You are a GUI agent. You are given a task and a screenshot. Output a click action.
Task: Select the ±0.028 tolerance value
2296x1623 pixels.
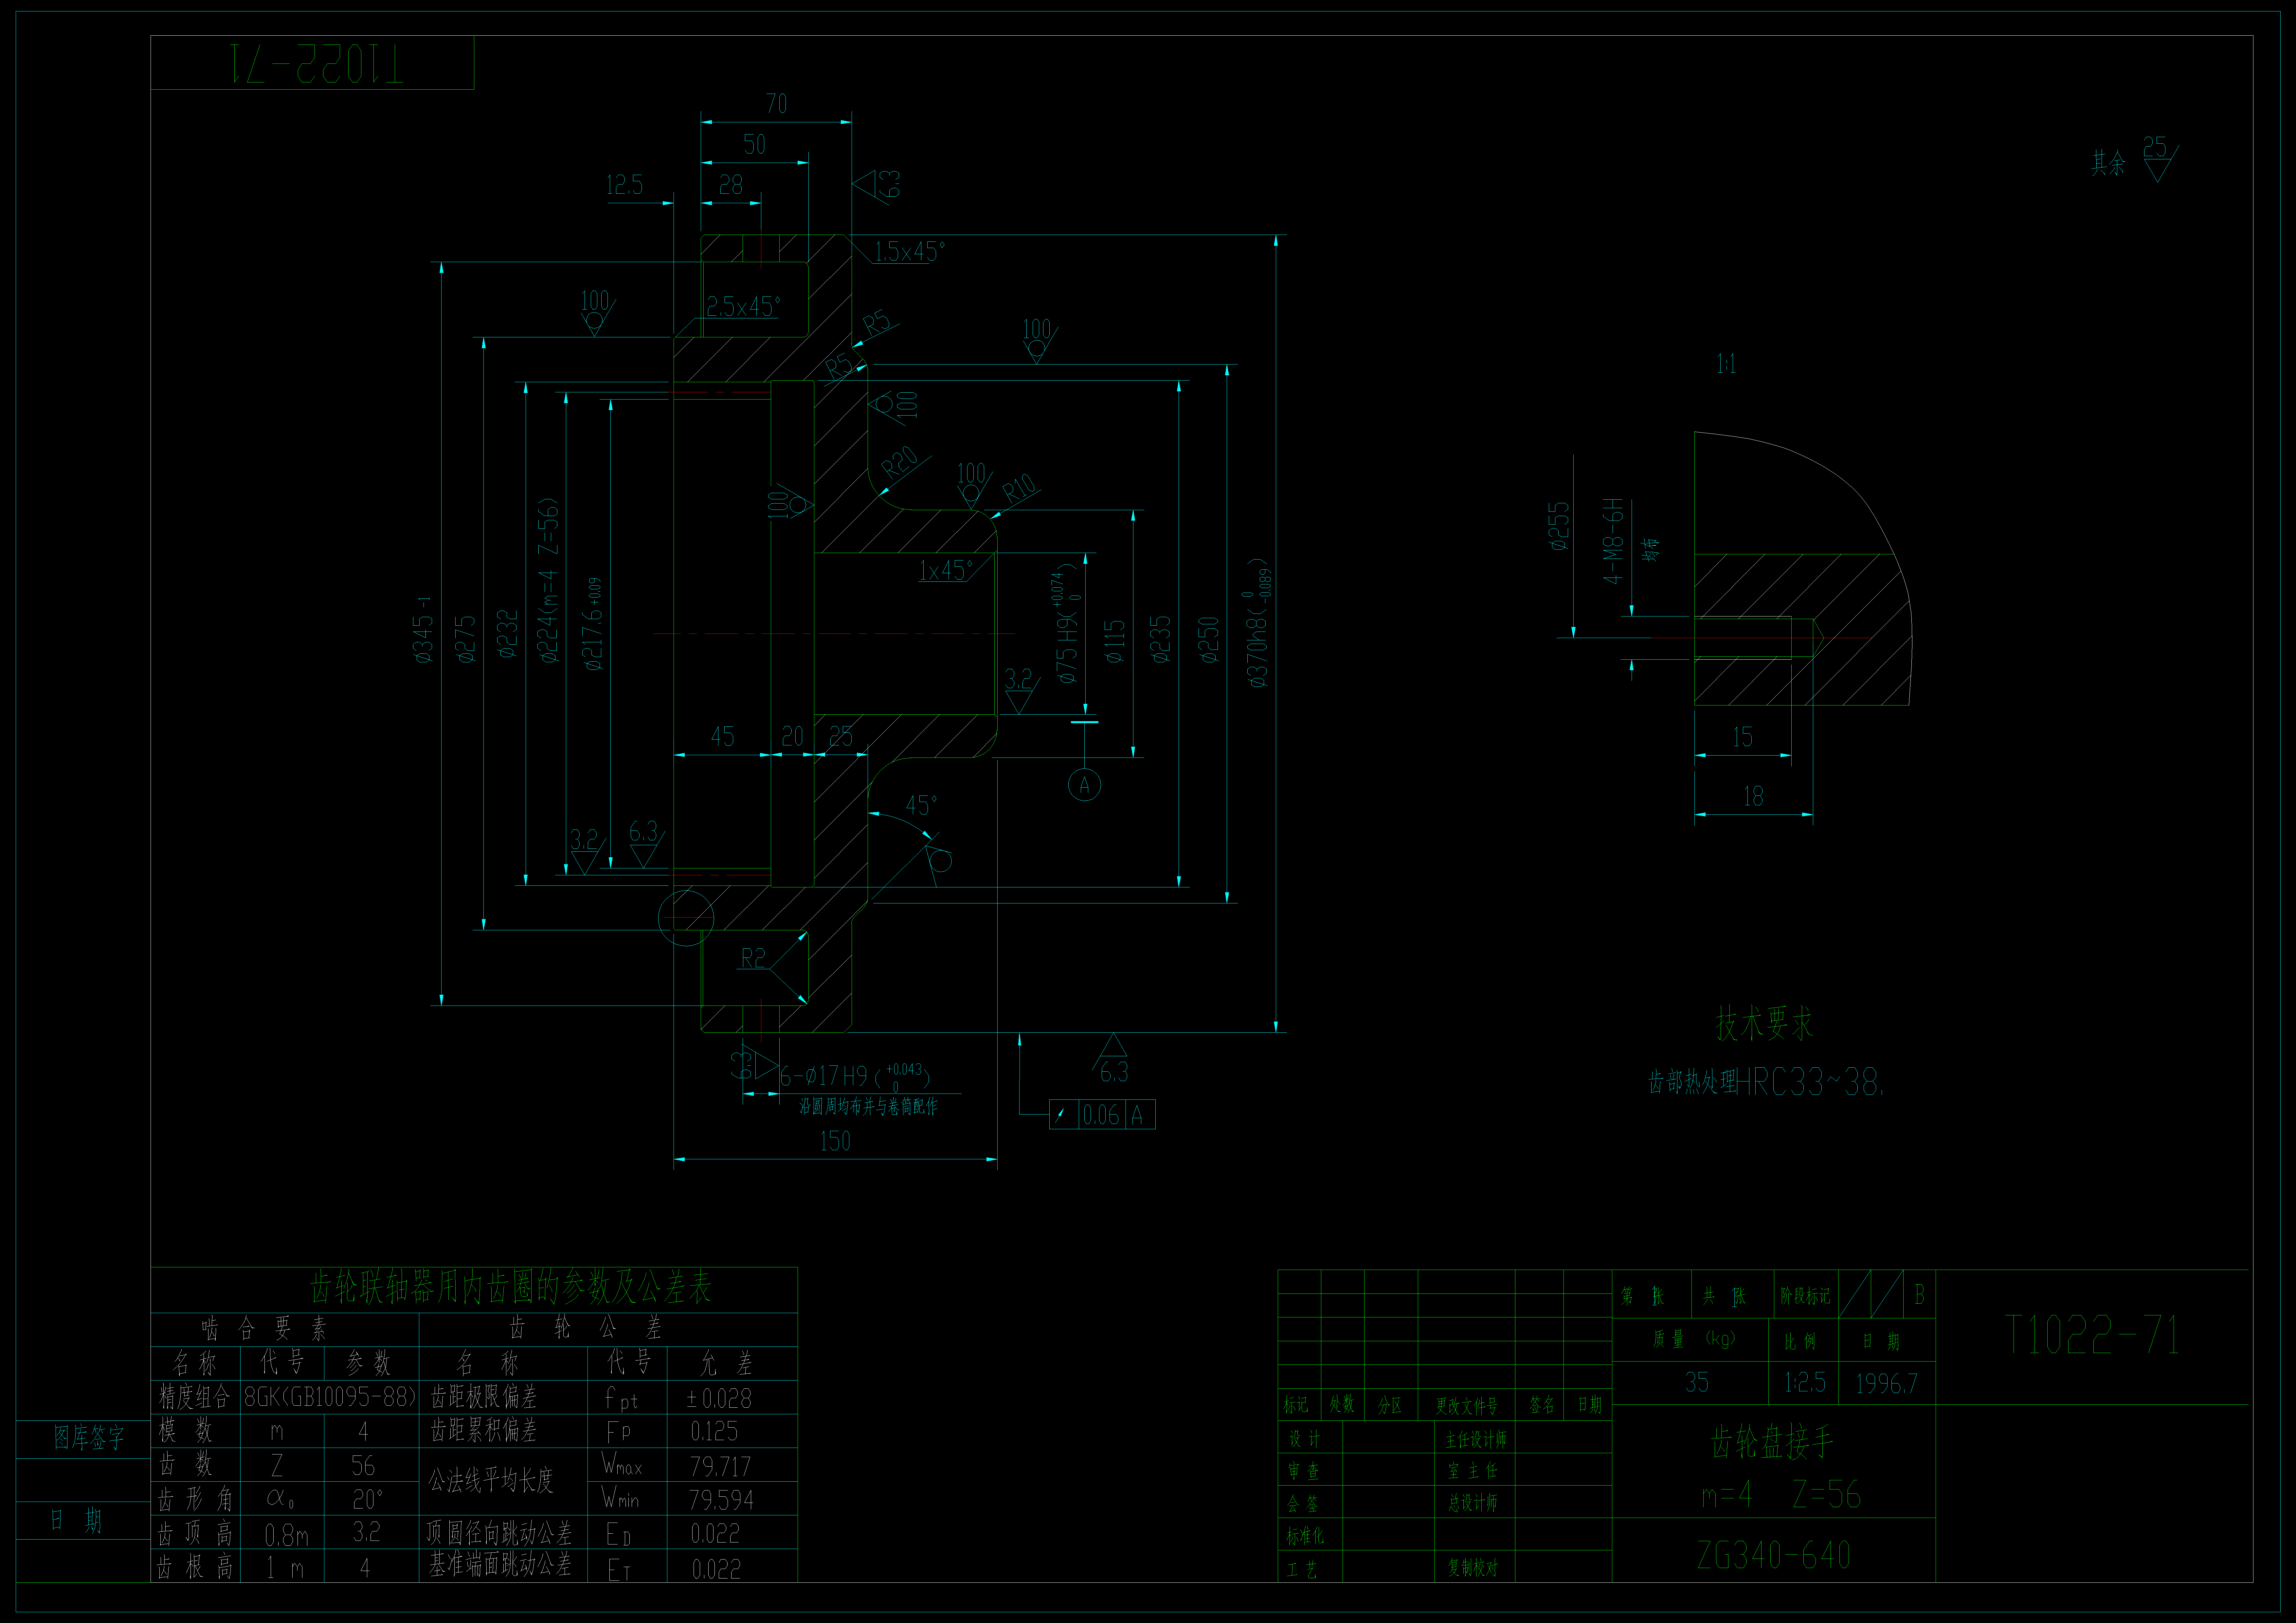pyautogui.click(x=719, y=1399)
